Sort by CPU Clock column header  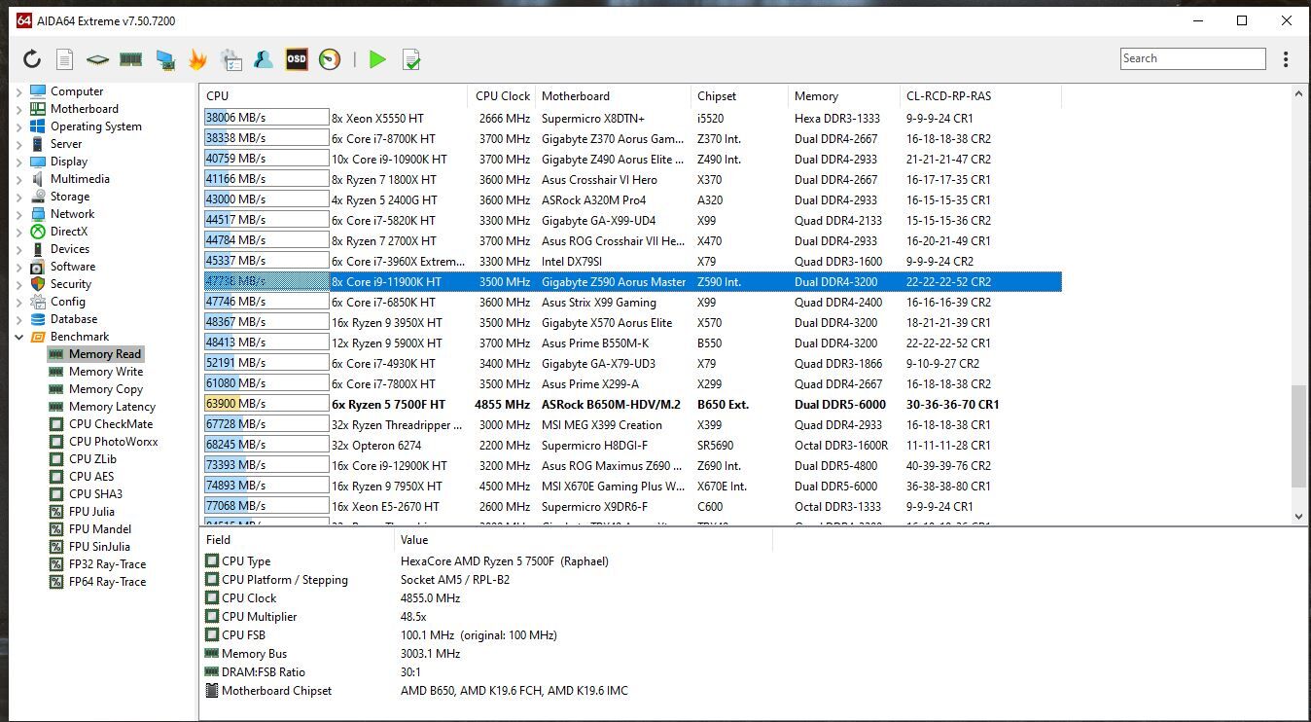click(x=502, y=96)
